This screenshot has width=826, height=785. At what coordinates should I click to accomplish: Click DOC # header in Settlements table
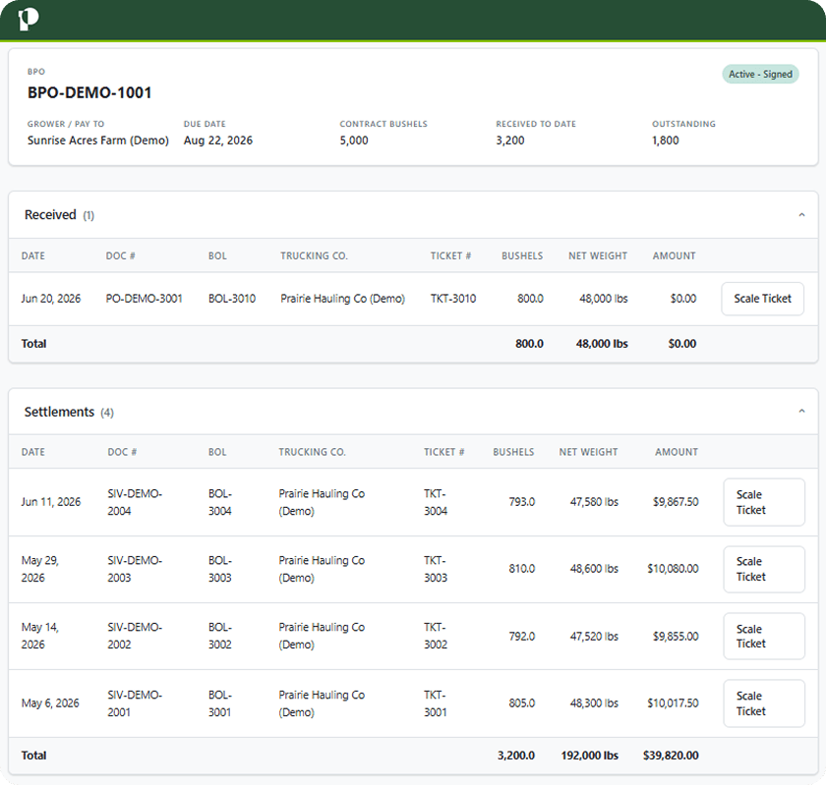pos(122,452)
